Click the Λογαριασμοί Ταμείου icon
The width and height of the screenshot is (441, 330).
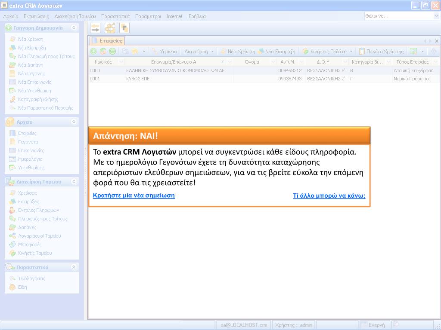12,236
